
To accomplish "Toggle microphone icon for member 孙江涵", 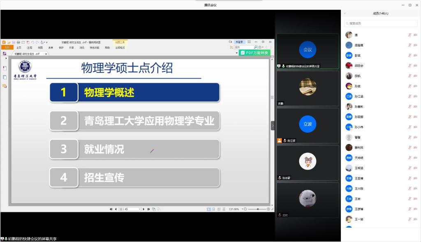I will 409,96.
